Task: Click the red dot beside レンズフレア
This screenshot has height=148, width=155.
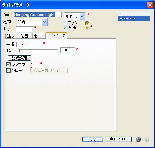Action: tap(41, 63)
